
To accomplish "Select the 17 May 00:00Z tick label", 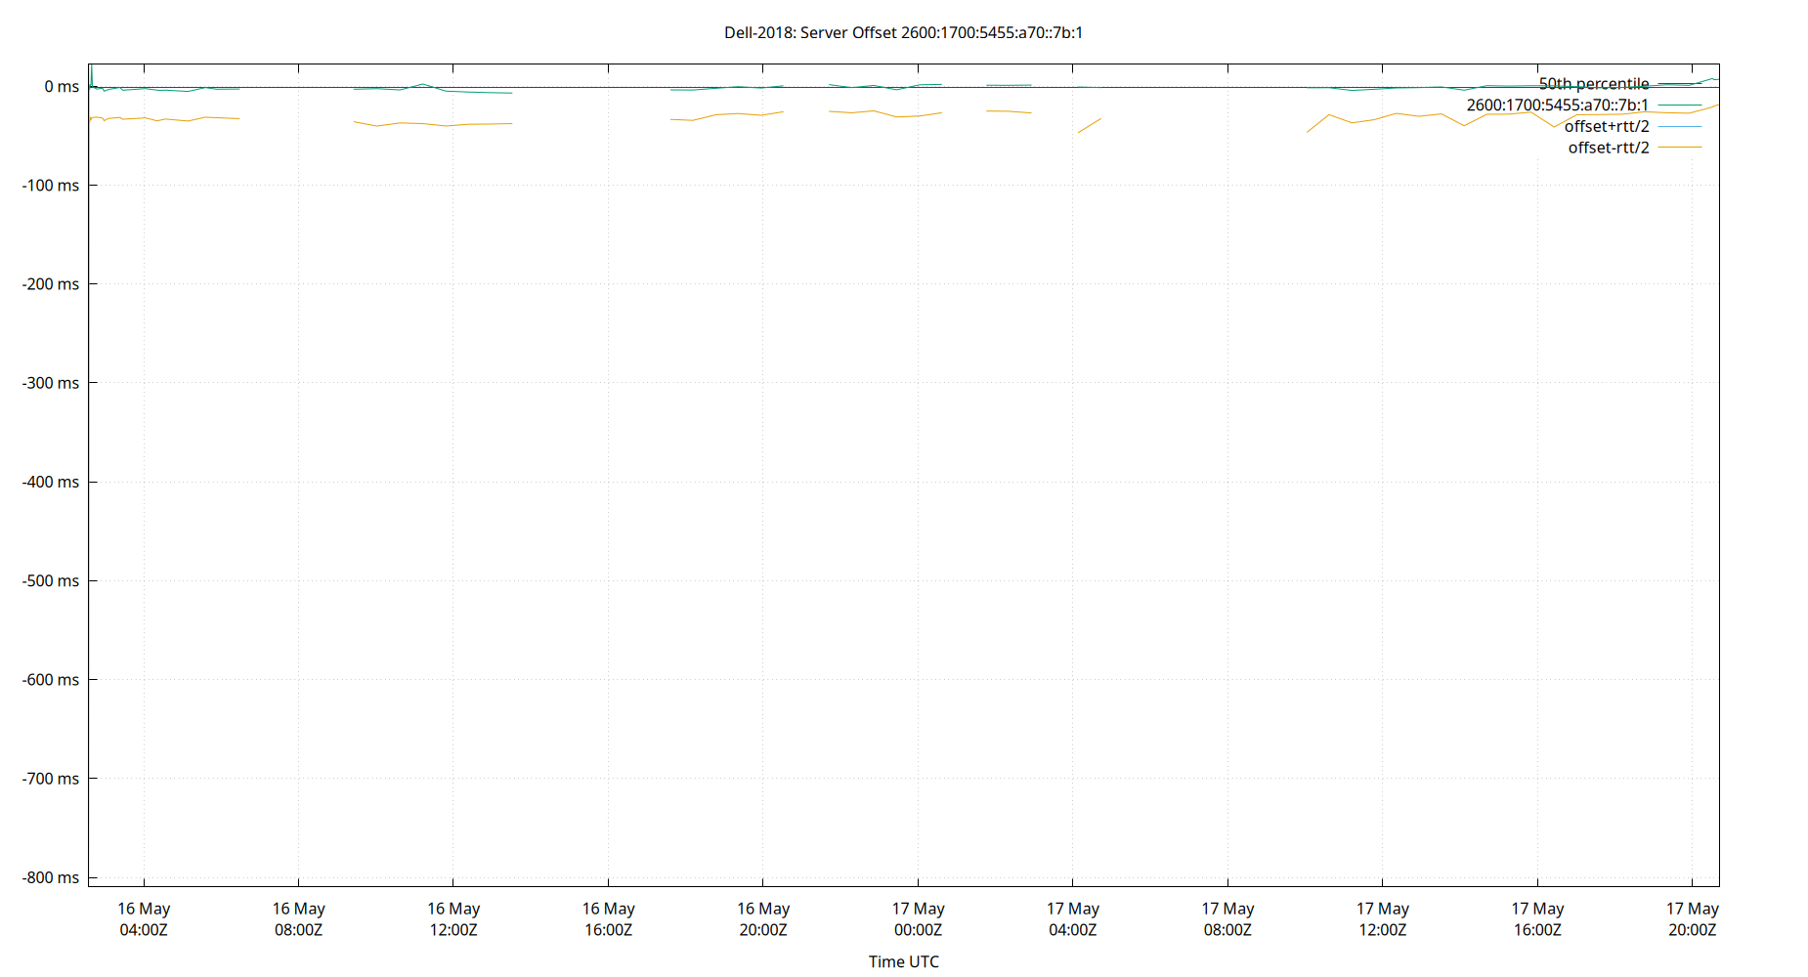I will click(x=920, y=918).
